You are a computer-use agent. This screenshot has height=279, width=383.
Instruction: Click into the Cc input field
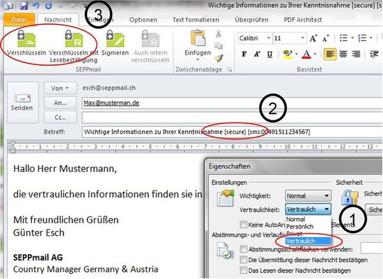click(232, 118)
